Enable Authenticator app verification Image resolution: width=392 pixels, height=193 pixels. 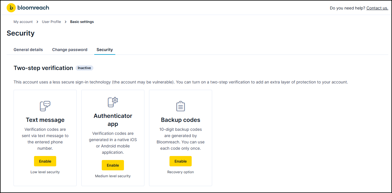pos(113,165)
